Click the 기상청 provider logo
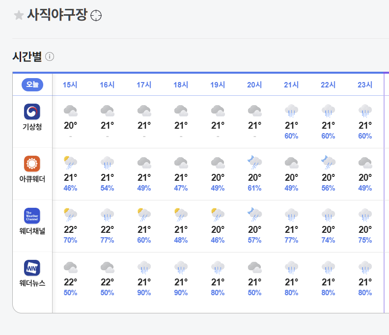The image size is (389, 335). [x=32, y=112]
